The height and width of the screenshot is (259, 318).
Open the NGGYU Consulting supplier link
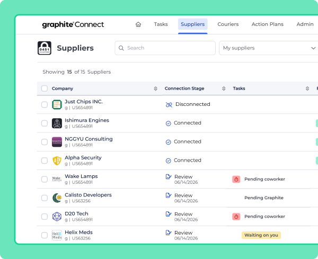coord(89,139)
